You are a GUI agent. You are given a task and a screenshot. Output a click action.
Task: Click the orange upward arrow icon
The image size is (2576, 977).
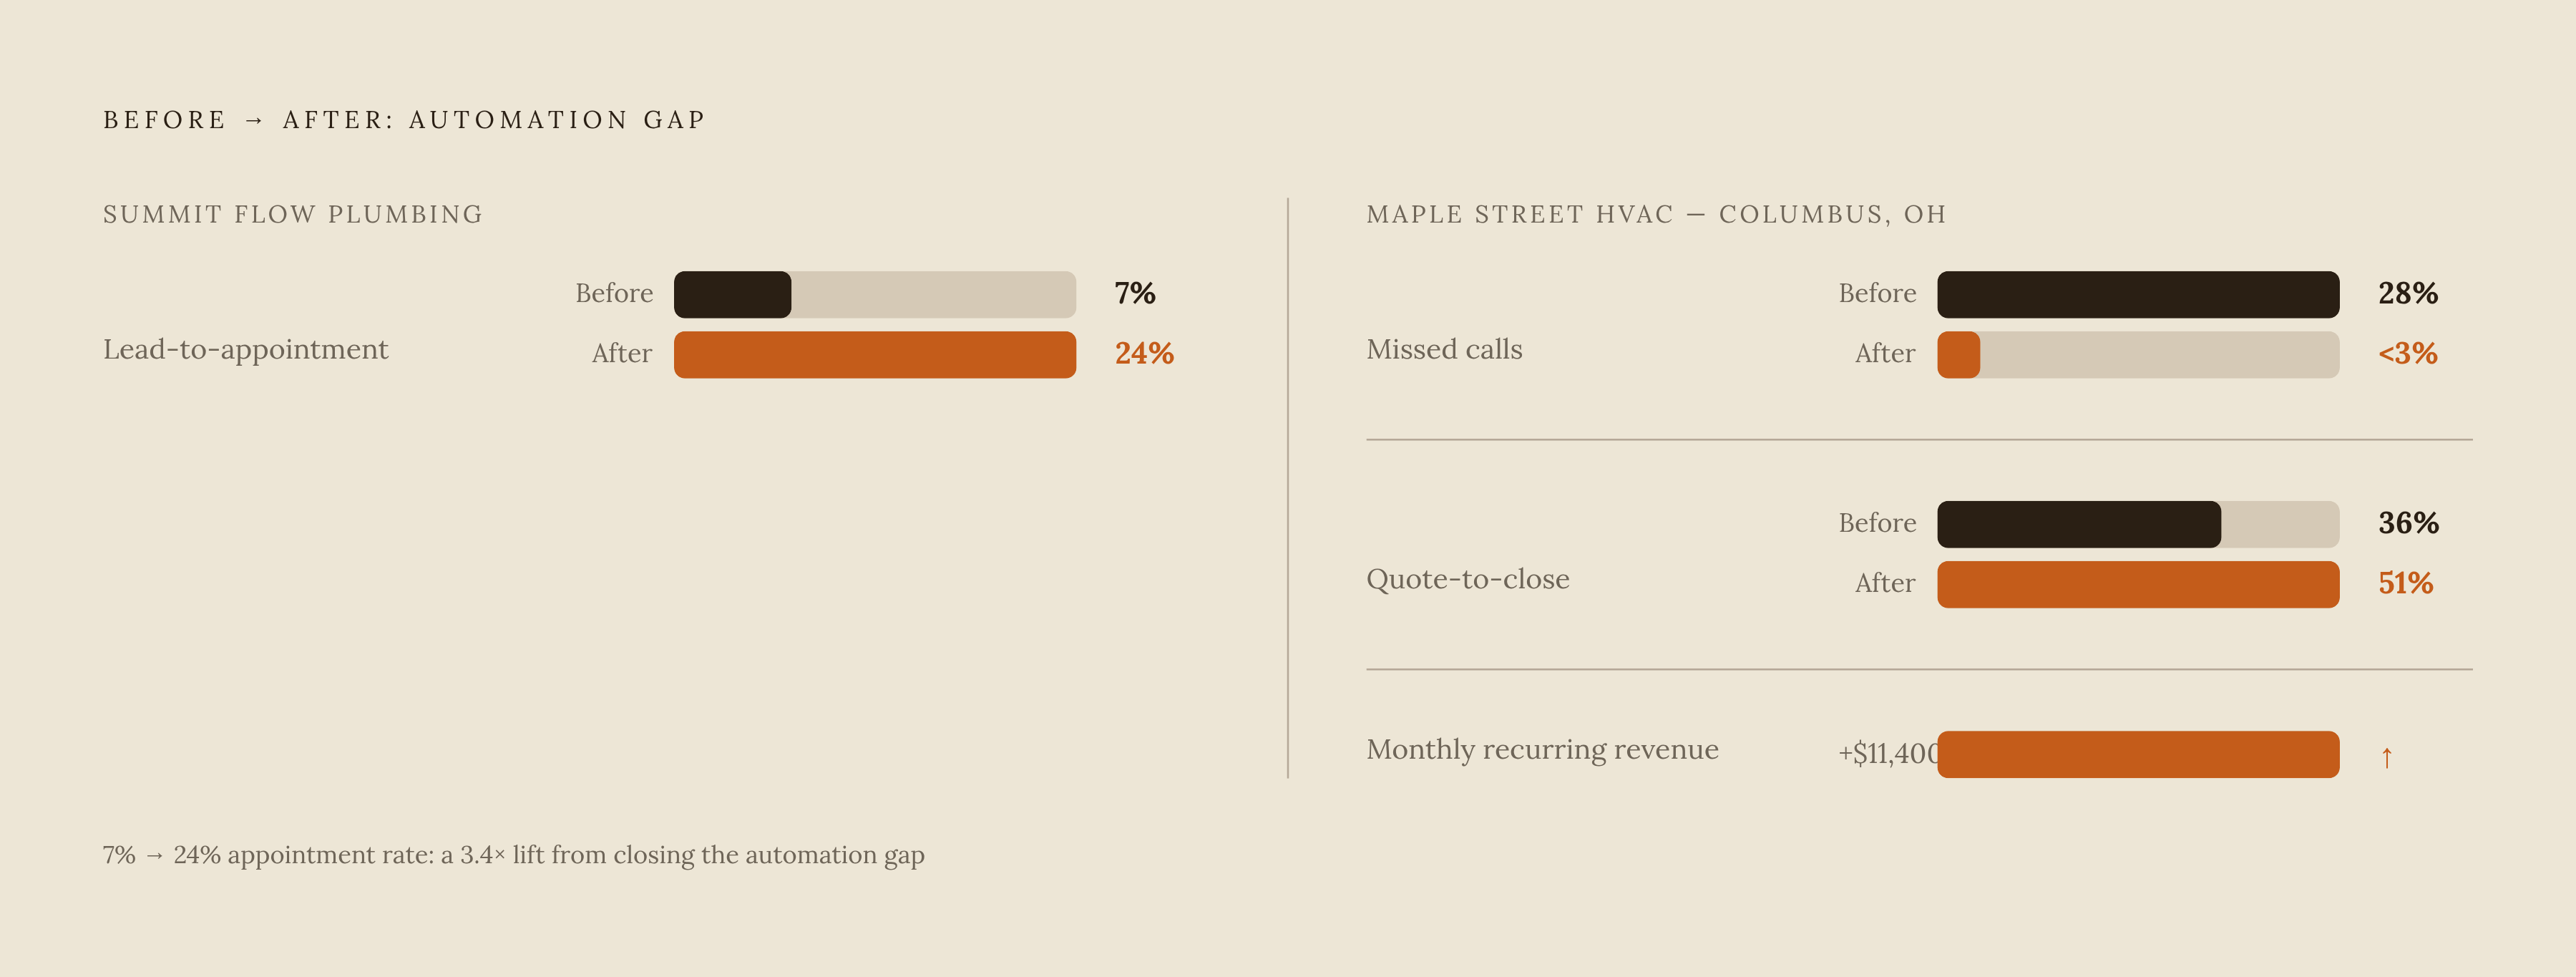coord(2386,757)
